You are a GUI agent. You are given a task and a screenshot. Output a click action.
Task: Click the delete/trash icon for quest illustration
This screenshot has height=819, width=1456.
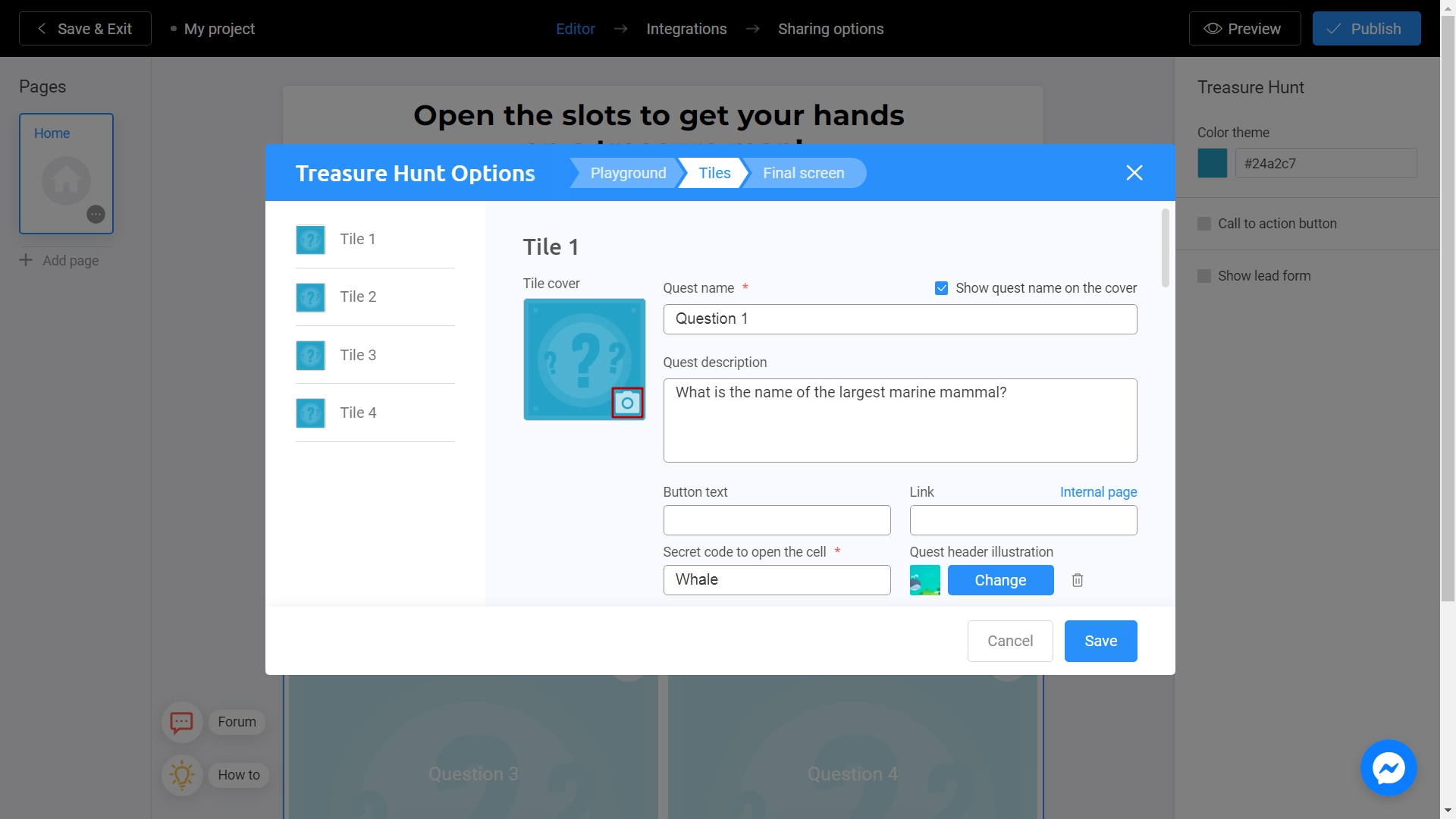coord(1077,580)
